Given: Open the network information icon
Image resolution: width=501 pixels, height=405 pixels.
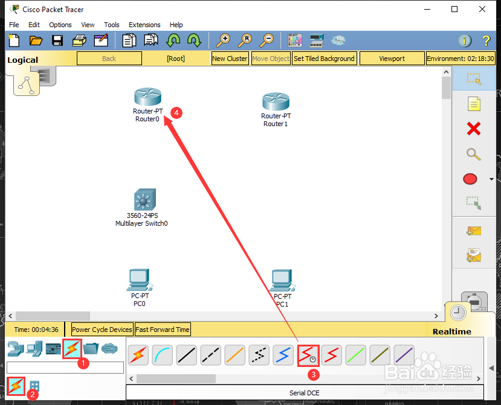Looking at the screenshot, I should pyautogui.click(x=465, y=40).
